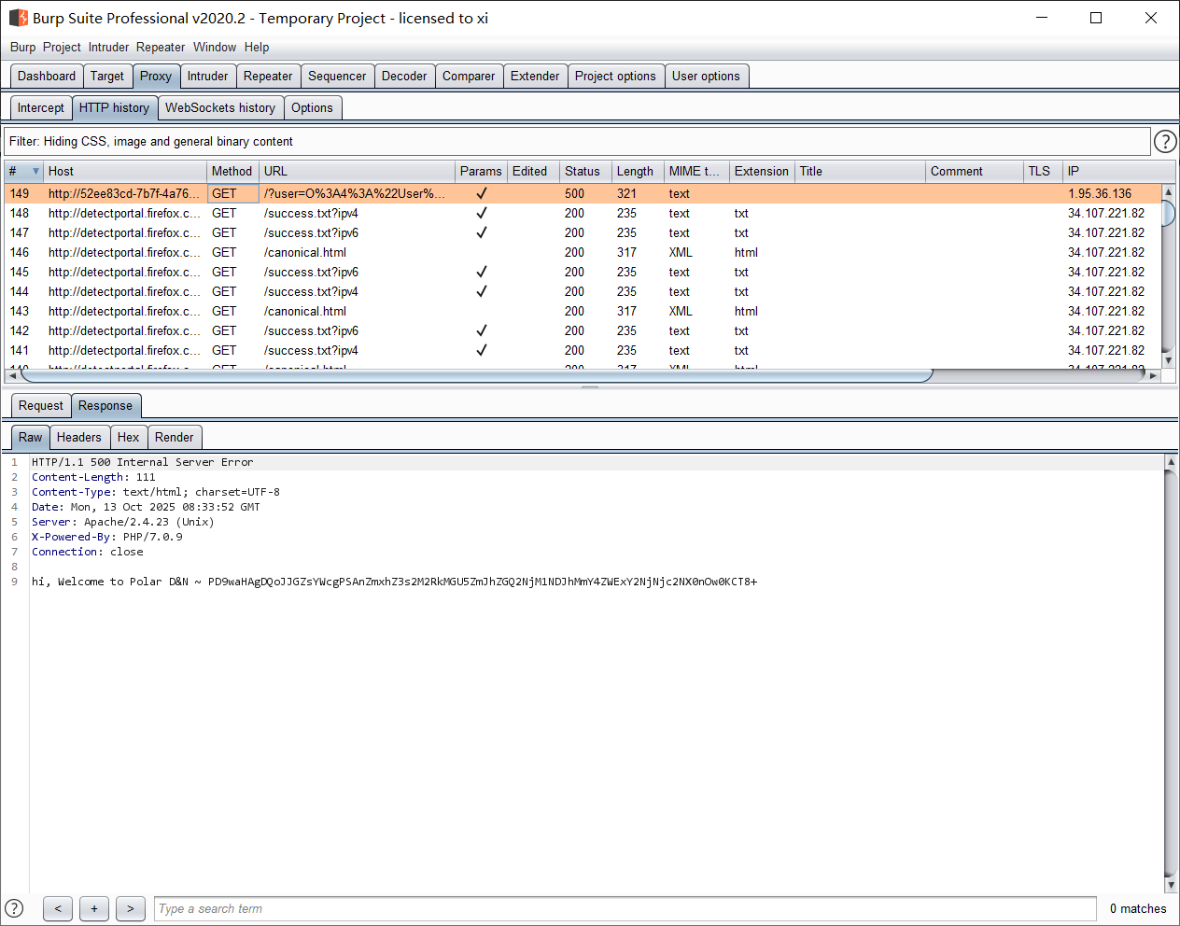Viewport: 1180px width, 926px height.
Task: Switch to the Dashboard tab
Action: coord(47,77)
